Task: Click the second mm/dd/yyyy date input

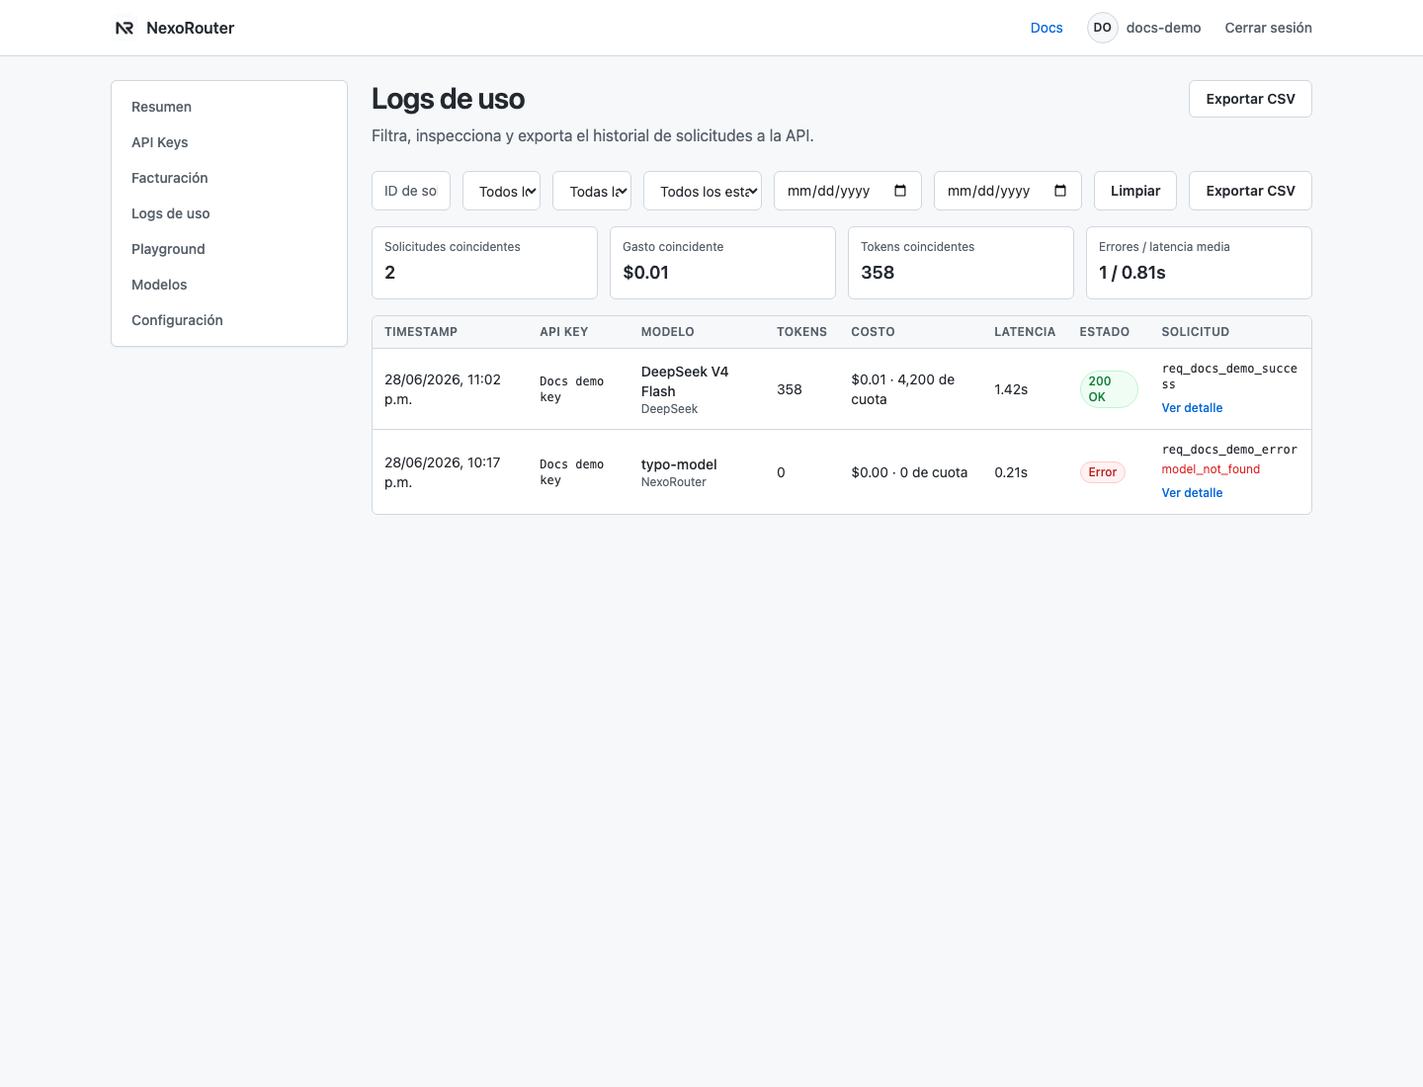Action: click(1008, 191)
